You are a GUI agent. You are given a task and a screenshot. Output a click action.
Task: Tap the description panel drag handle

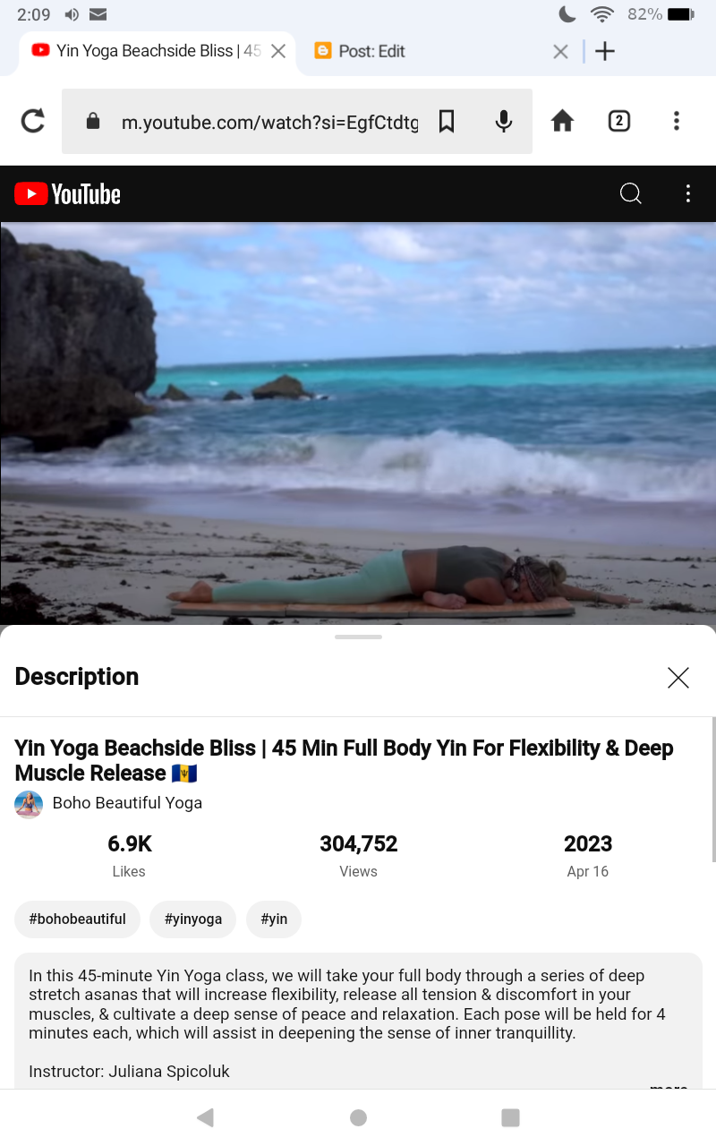tap(358, 637)
